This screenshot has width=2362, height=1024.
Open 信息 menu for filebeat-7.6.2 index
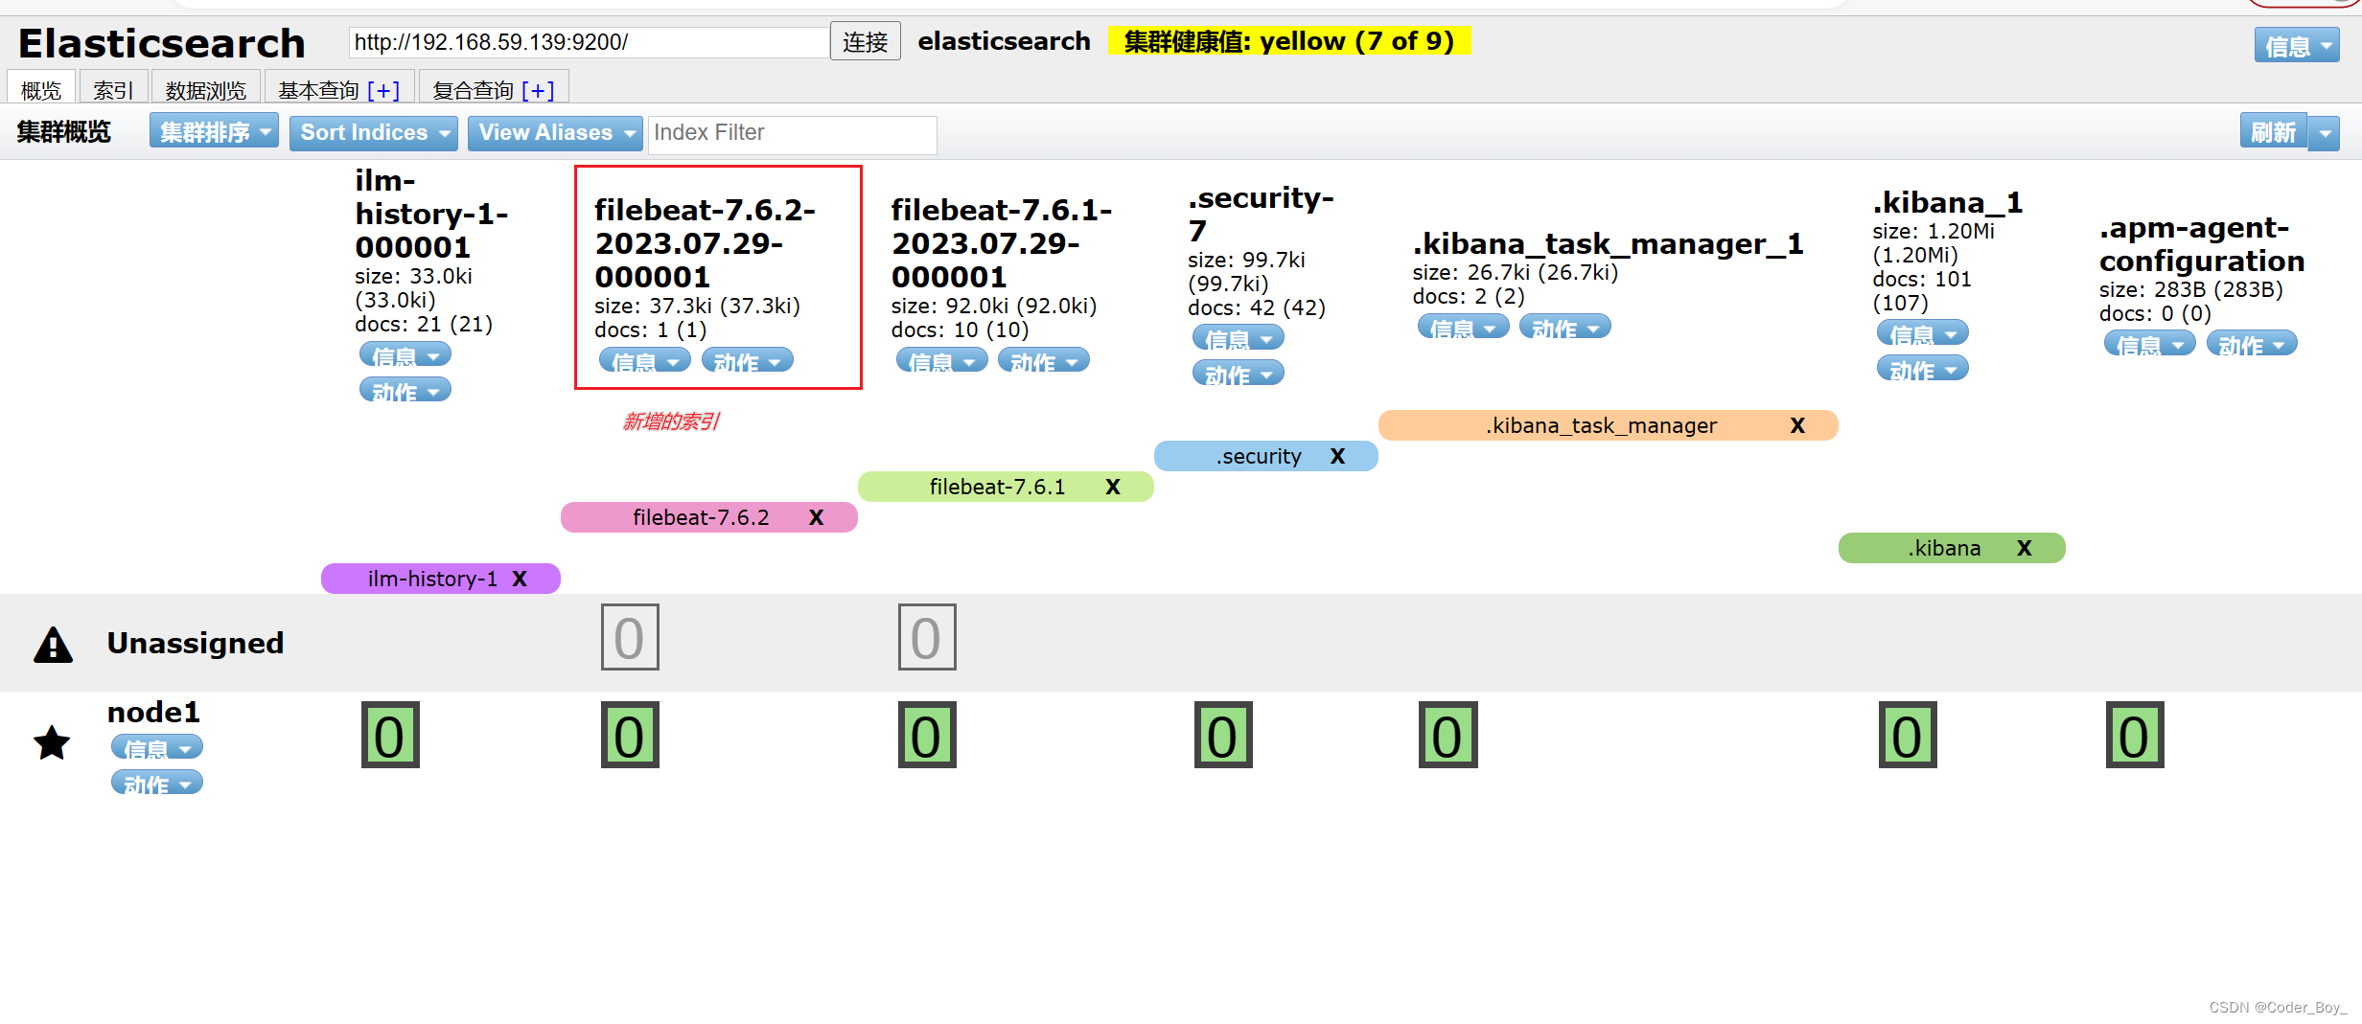pos(644,361)
